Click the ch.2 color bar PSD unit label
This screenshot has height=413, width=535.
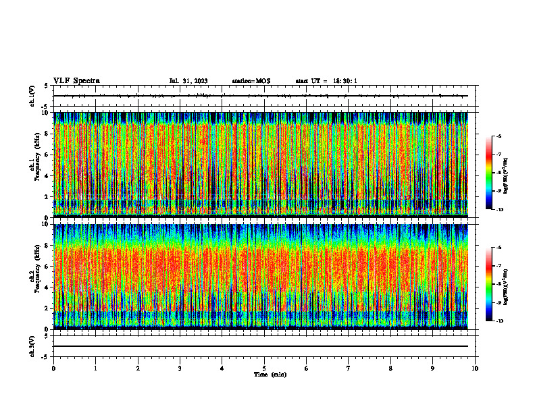tap(506, 287)
